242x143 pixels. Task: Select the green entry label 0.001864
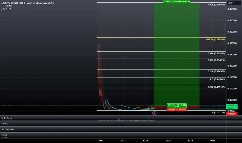[x=177, y=106]
